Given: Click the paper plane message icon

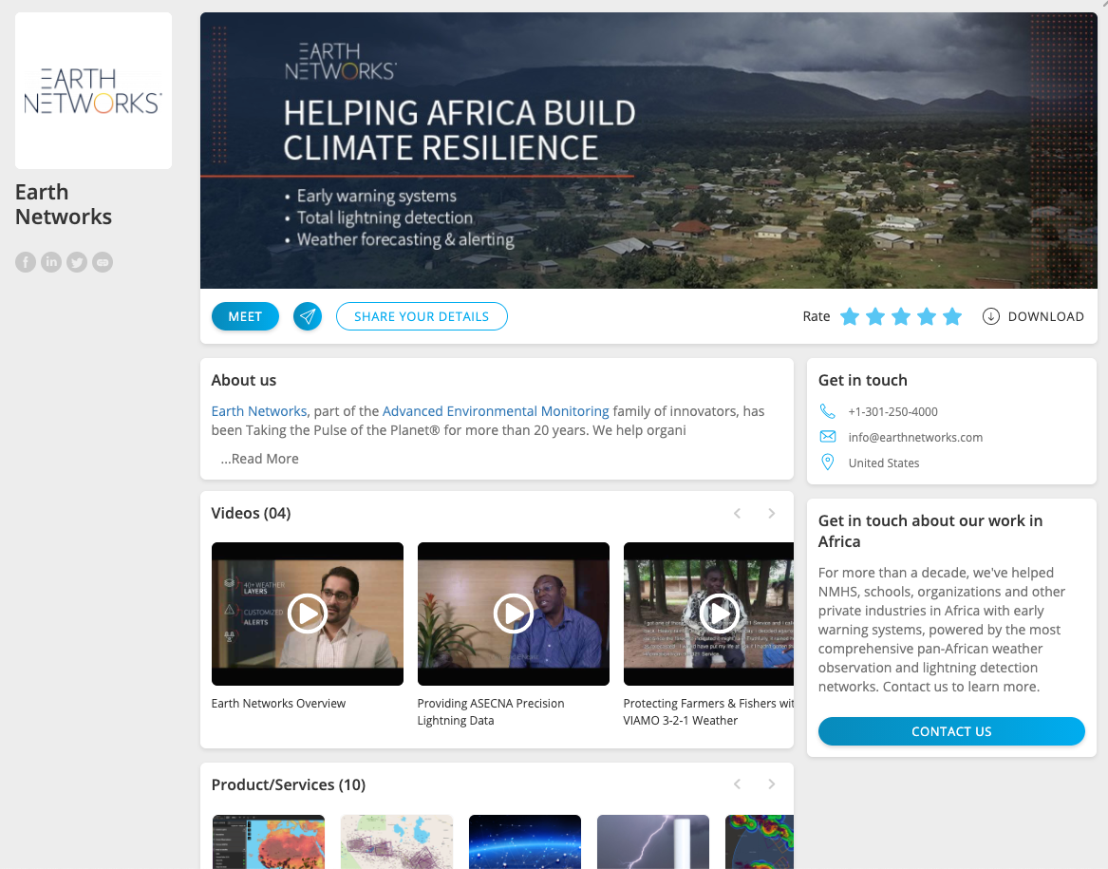Looking at the screenshot, I should [x=308, y=316].
